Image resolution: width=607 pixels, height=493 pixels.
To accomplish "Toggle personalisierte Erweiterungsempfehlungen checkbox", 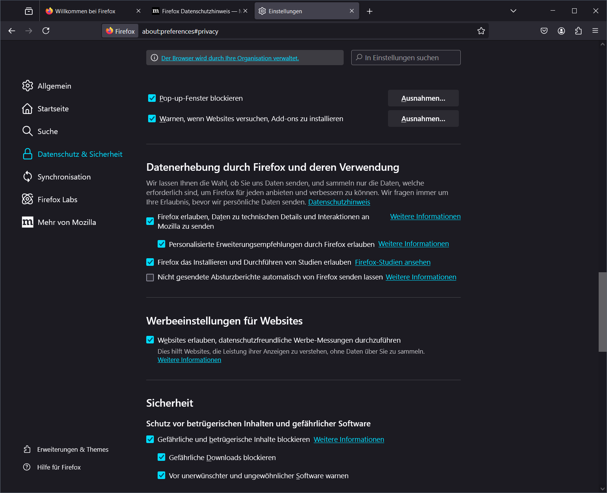I will click(161, 244).
